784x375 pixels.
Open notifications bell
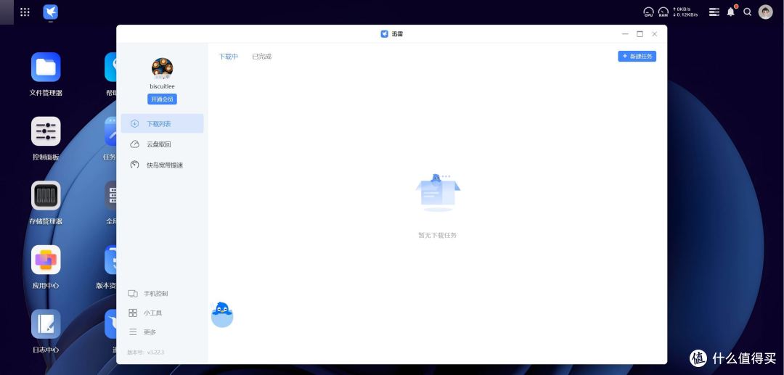(x=731, y=12)
